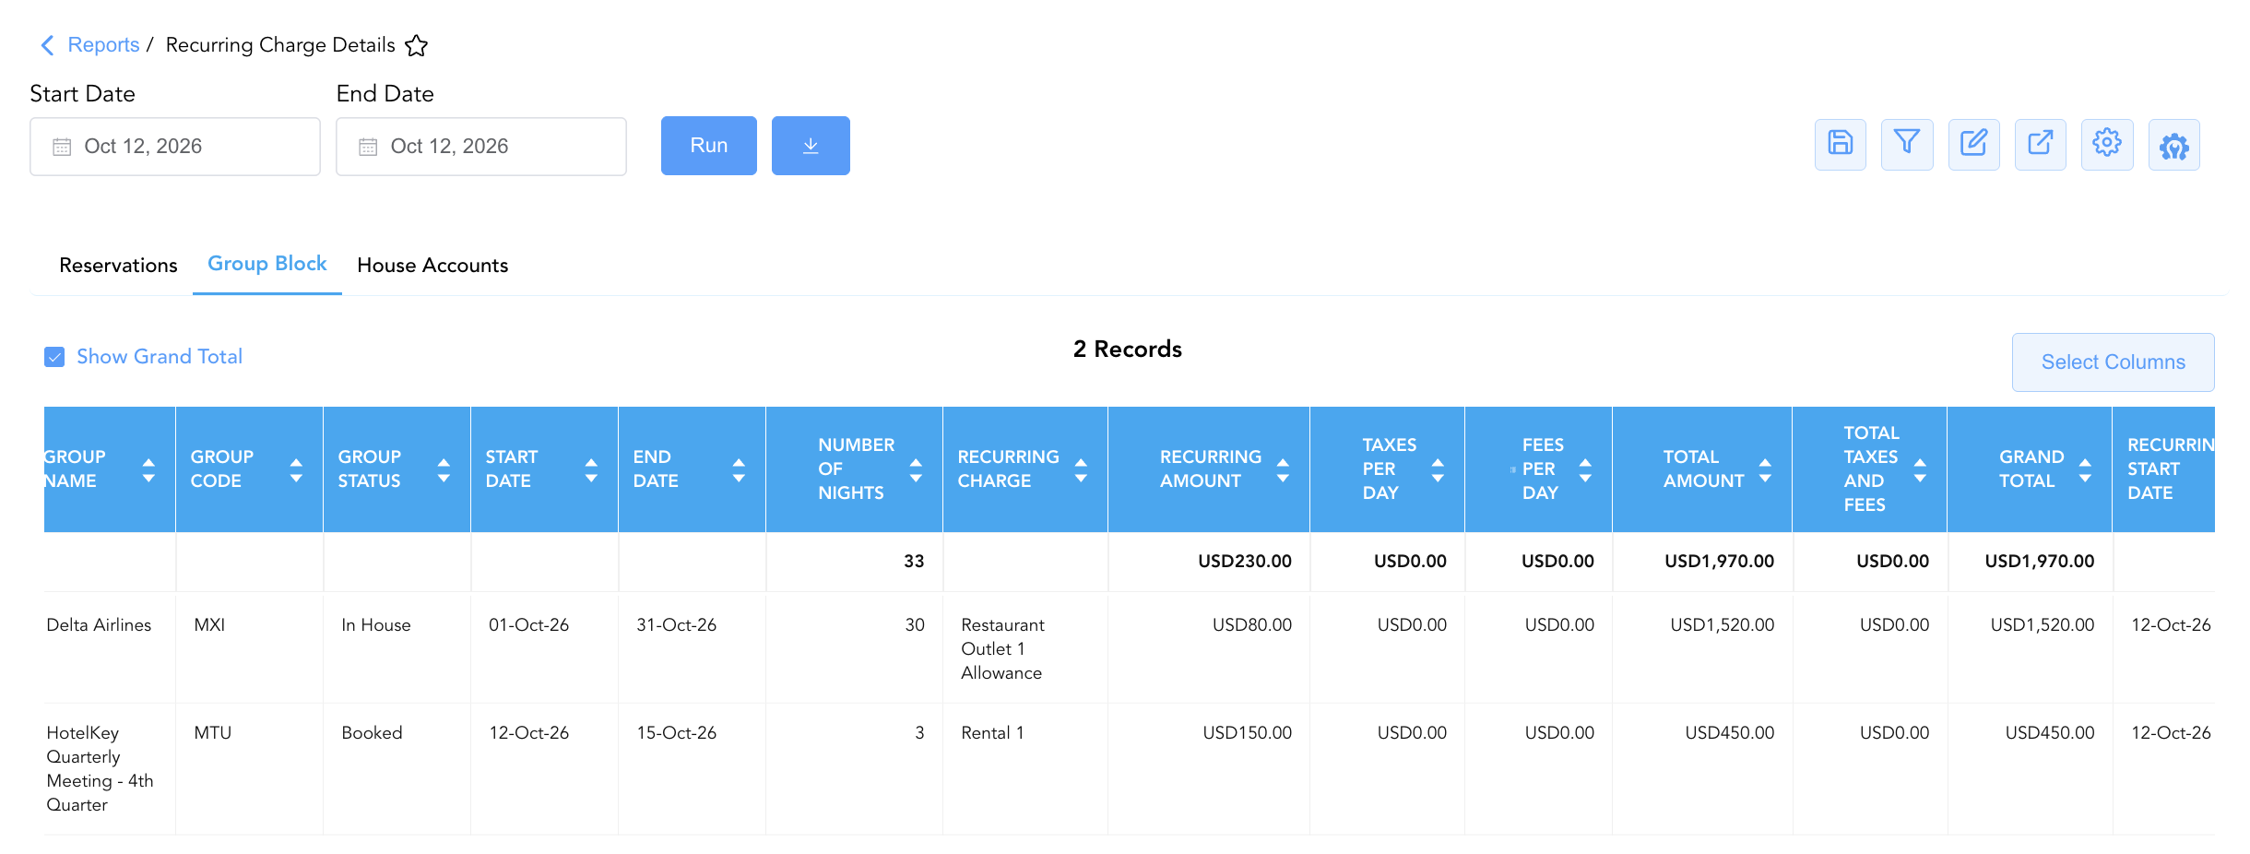Open the Select Columns button

2114,362
